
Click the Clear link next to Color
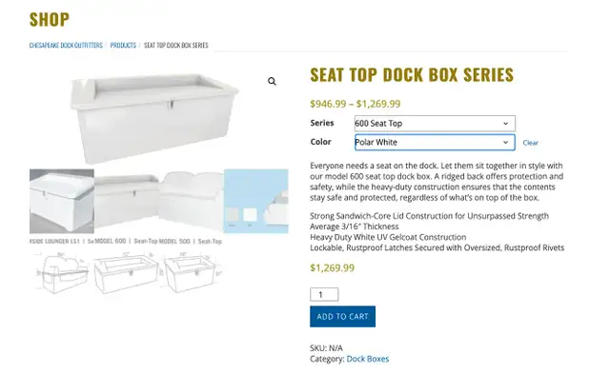coord(530,143)
